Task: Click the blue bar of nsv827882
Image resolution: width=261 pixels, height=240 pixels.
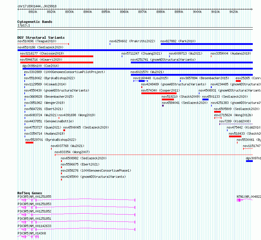Action: click(x=206, y=44)
